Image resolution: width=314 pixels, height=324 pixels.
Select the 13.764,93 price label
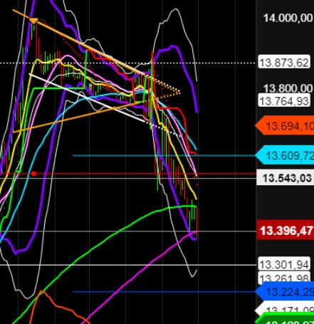point(284,101)
